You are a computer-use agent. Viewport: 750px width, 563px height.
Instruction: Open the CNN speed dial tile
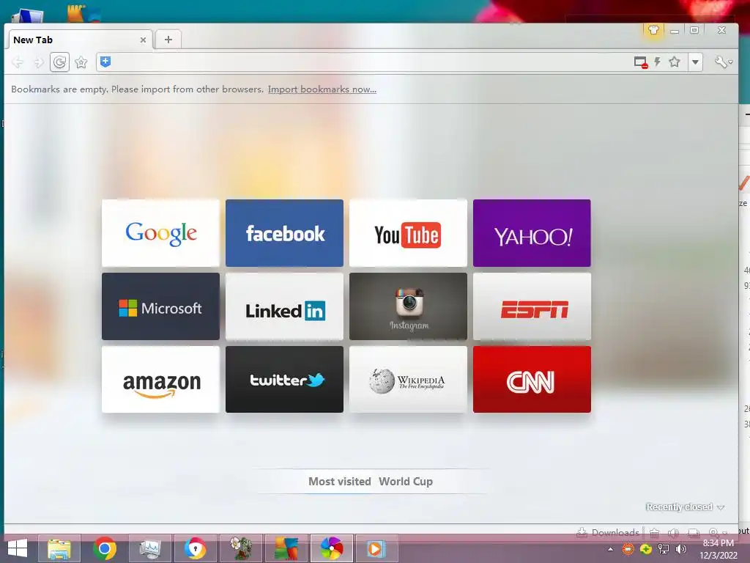tap(532, 379)
